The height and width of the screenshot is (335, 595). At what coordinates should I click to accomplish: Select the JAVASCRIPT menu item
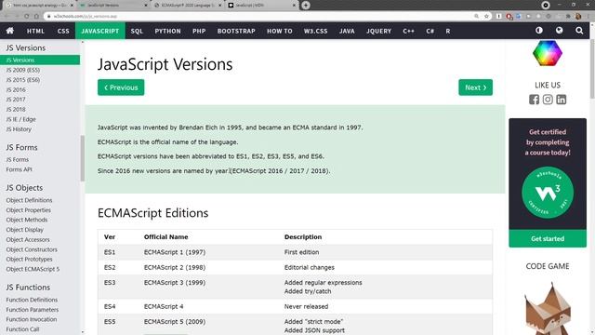[x=100, y=31]
